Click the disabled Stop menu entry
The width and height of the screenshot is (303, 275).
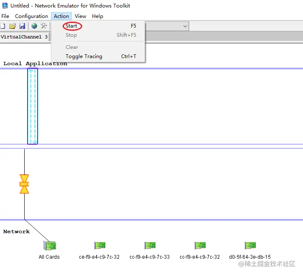pos(98,35)
